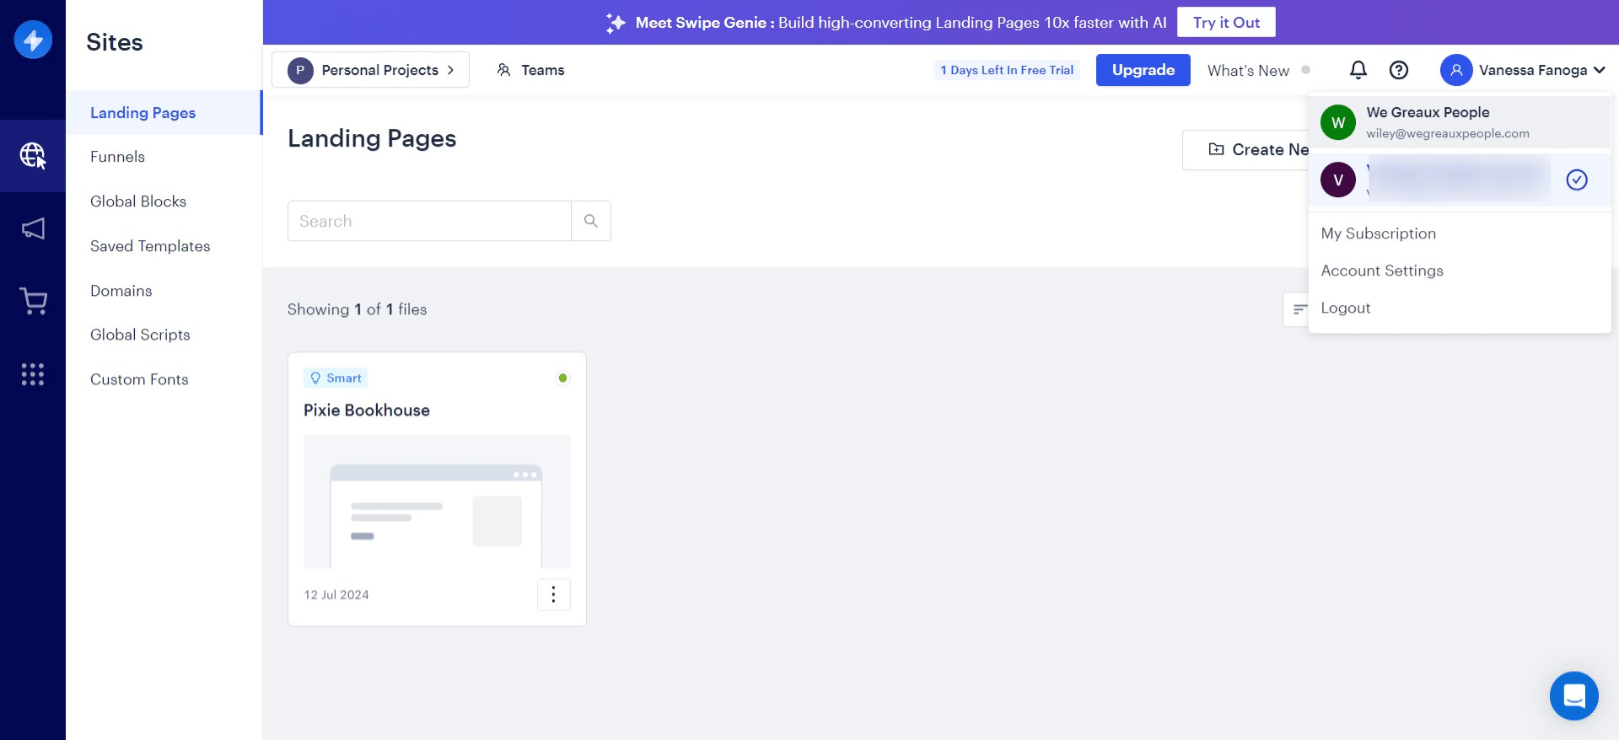Open the megaphone marketing icon
The image size is (1619, 740).
33,228
